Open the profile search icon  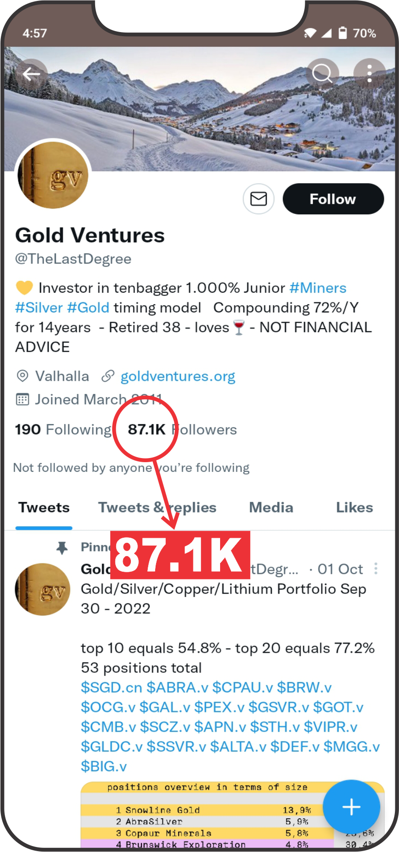pos(323,73)
